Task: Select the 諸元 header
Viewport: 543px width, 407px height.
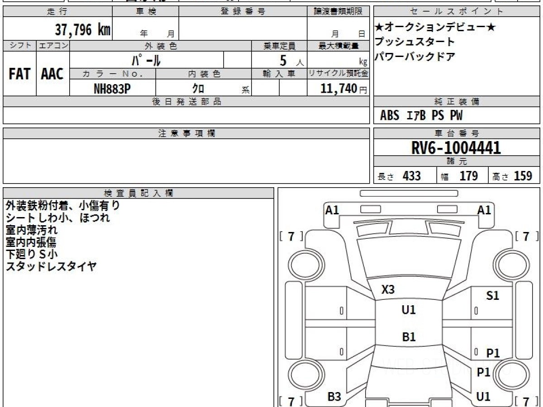Action: (457, 161)
